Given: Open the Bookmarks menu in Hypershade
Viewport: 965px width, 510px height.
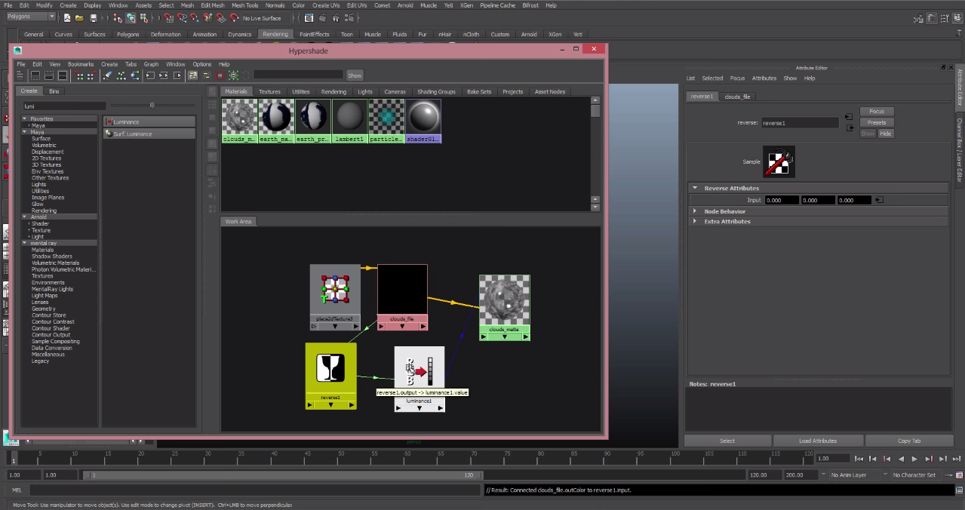Looking at the screenshot, I should pyautogui.click(x=81, y=64).
